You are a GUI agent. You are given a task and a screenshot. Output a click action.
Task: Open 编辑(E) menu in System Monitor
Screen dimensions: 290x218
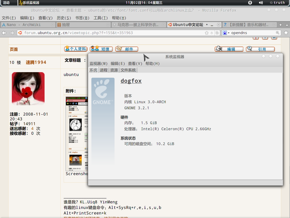click(118, 64)
